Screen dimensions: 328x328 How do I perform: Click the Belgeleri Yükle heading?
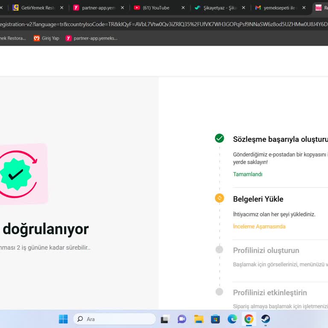[x=258, y=199]
